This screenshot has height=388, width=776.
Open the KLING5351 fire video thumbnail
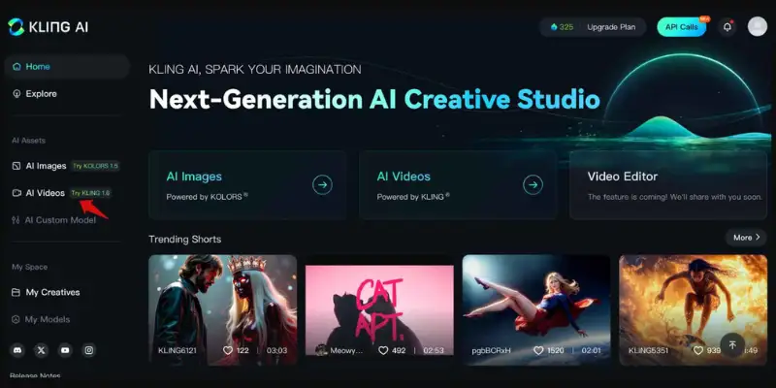tap(693, 309)
